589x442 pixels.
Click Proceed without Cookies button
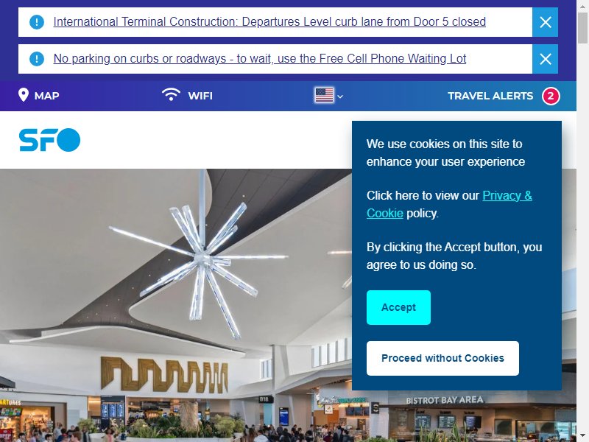click(x=443, y=358)
